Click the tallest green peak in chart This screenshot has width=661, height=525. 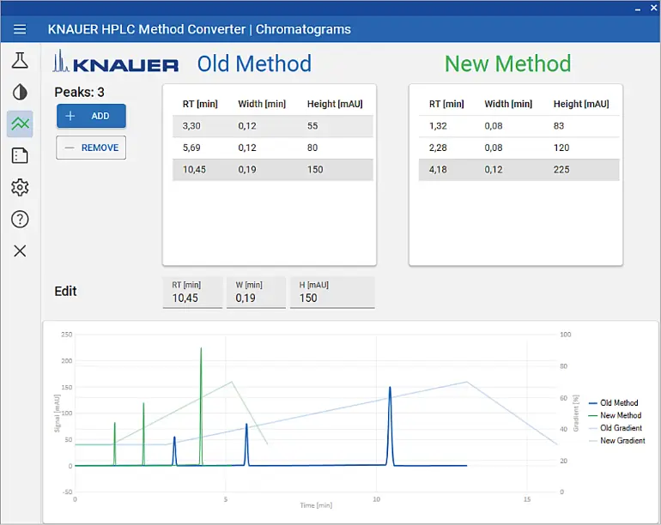tap(201, 405)
